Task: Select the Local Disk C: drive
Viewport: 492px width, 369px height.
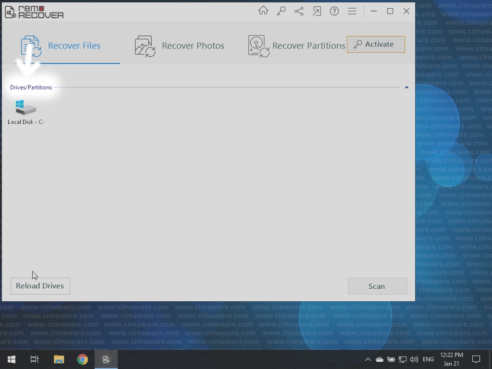Action: [x=25, y=112]
